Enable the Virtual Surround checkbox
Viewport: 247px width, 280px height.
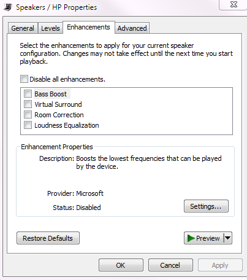(x=28, y=104)
